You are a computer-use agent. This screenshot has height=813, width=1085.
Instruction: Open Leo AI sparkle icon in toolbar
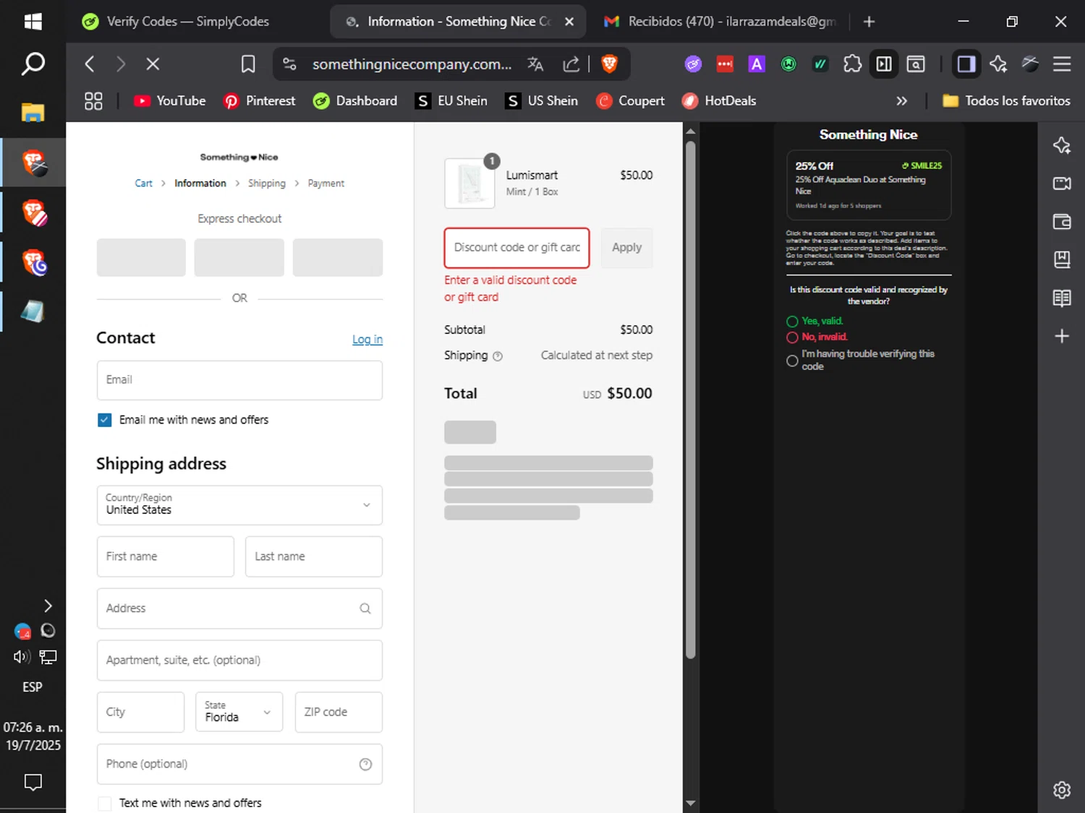(x=998, y=64)
